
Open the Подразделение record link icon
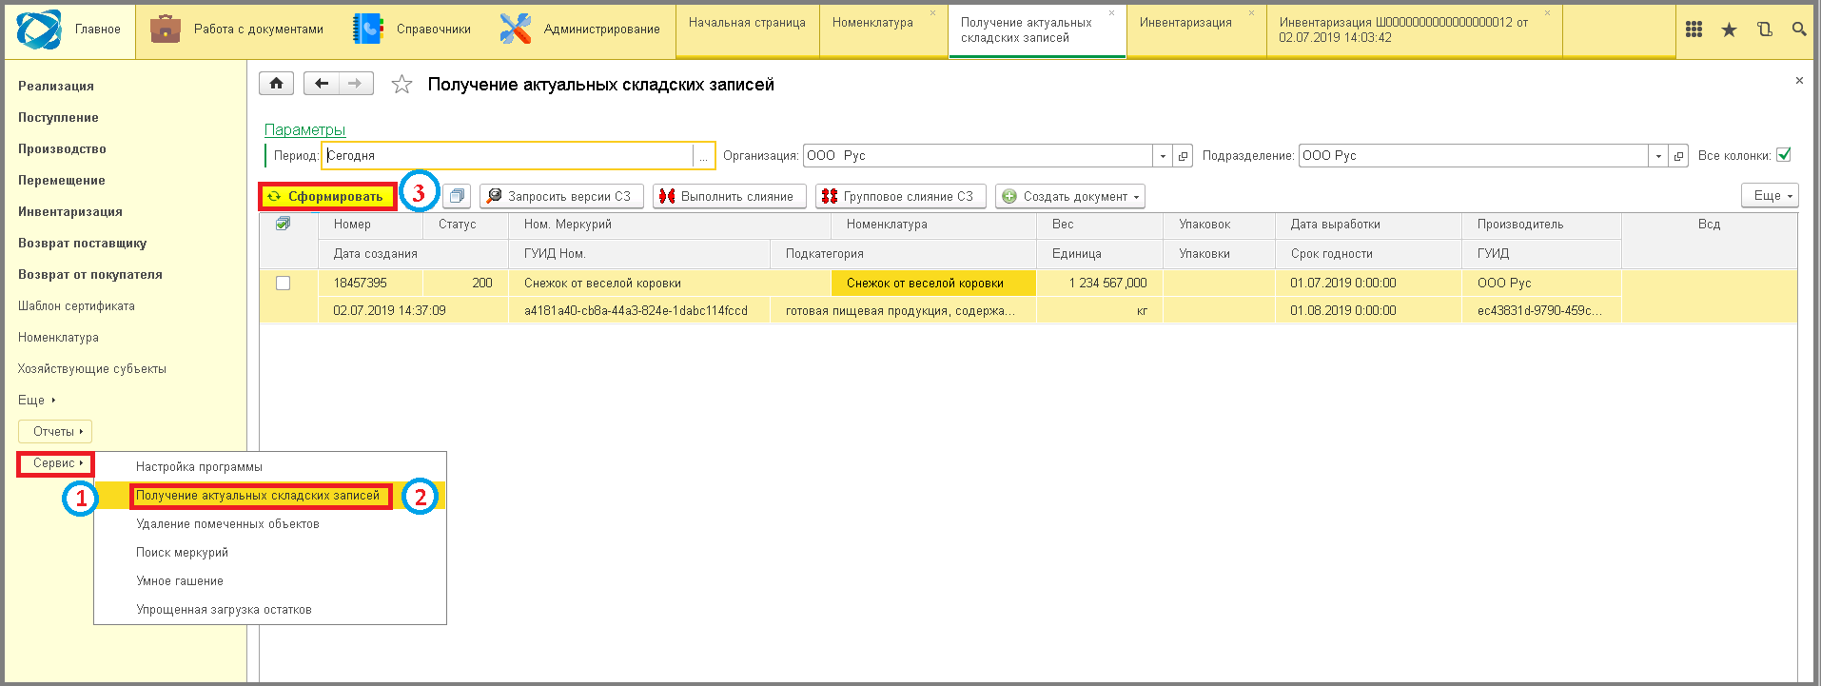tap(1678, 156)
